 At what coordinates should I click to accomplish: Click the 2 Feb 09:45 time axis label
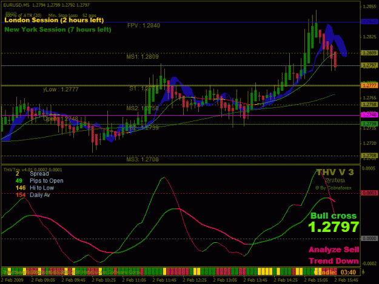73,280
